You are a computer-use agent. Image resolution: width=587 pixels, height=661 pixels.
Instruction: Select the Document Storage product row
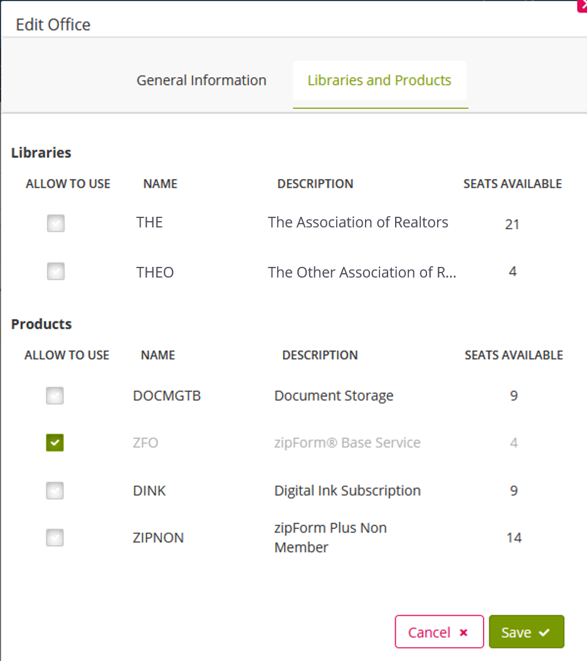(334, 395)
